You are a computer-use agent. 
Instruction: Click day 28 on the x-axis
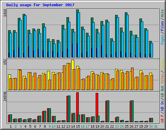(x=141, y=126)
